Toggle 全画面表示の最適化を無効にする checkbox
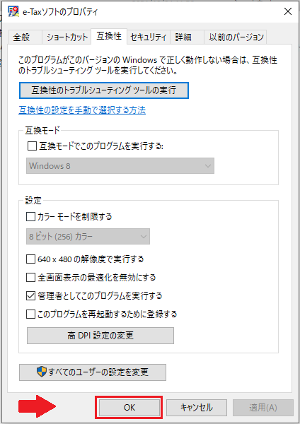The width and height of the screenshot is (300, 424). click(x=30, y=278)
